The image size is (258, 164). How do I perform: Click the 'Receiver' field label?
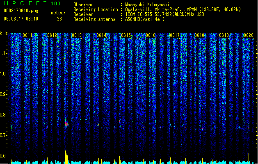tap(83, 14)
